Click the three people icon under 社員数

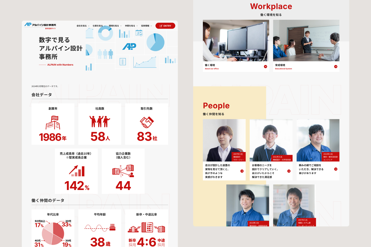(100, 121)
